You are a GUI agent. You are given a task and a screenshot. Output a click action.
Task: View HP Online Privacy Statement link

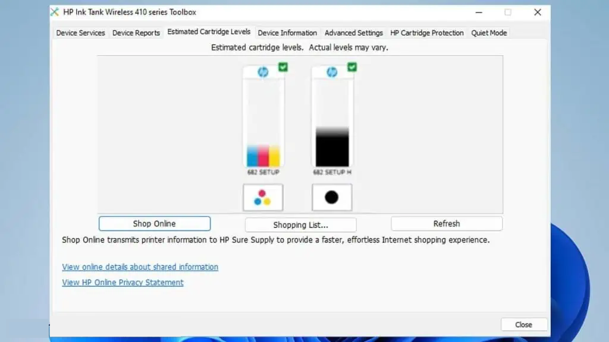click(x=123, y=282)
